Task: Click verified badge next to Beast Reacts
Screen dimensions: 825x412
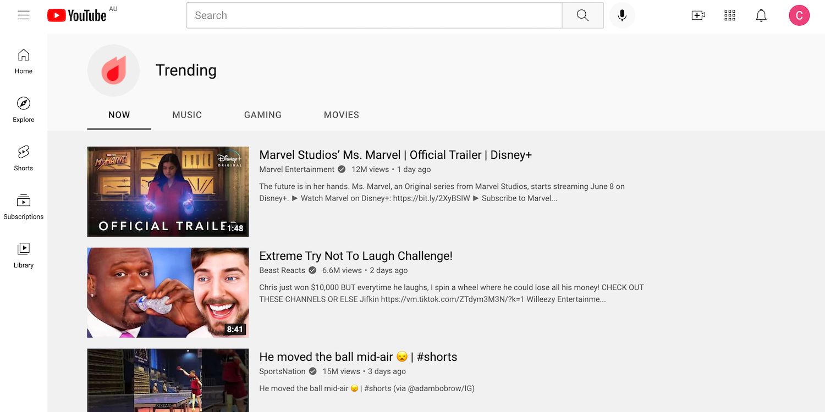Action: coord(312,270)
